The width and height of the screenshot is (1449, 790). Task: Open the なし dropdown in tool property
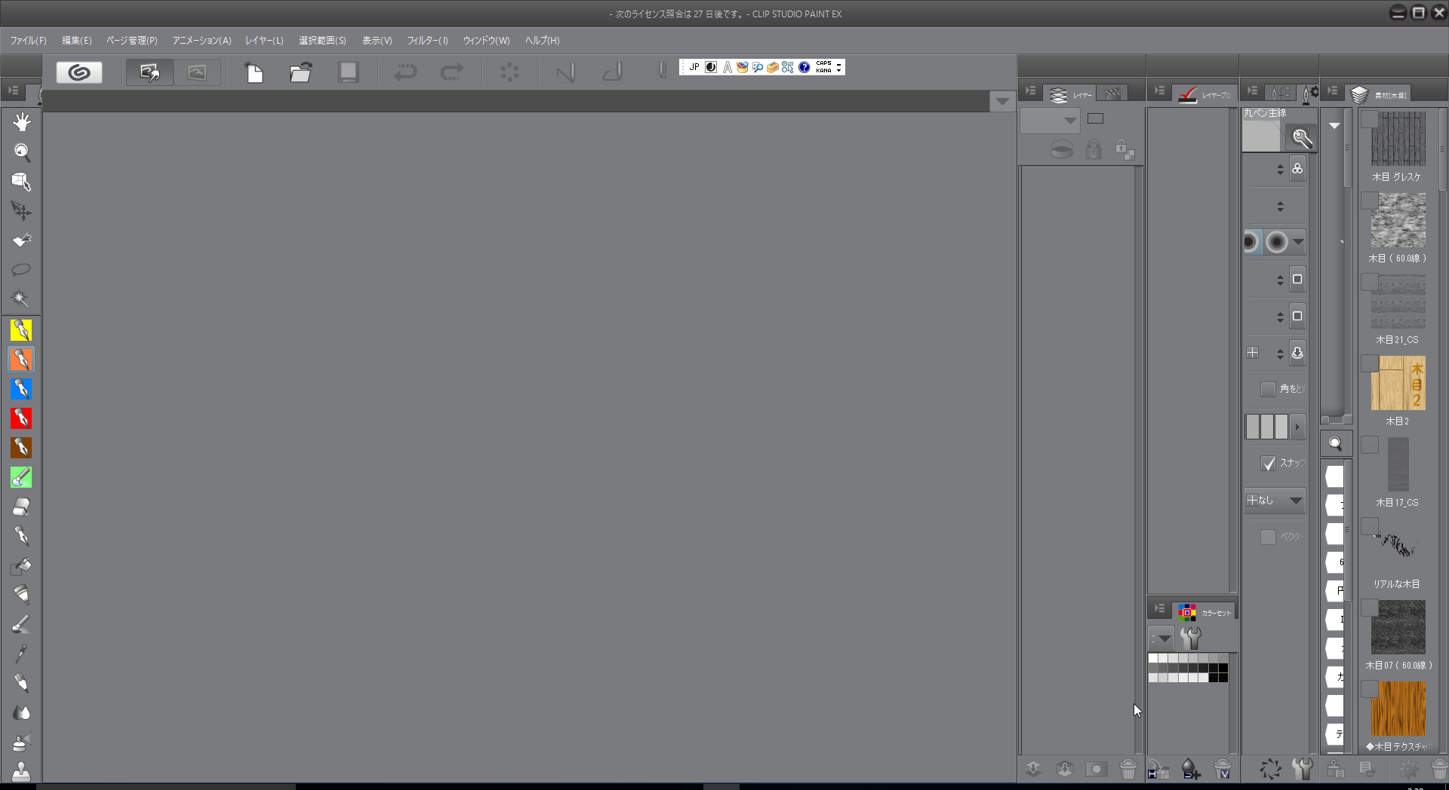point(1275,501)
